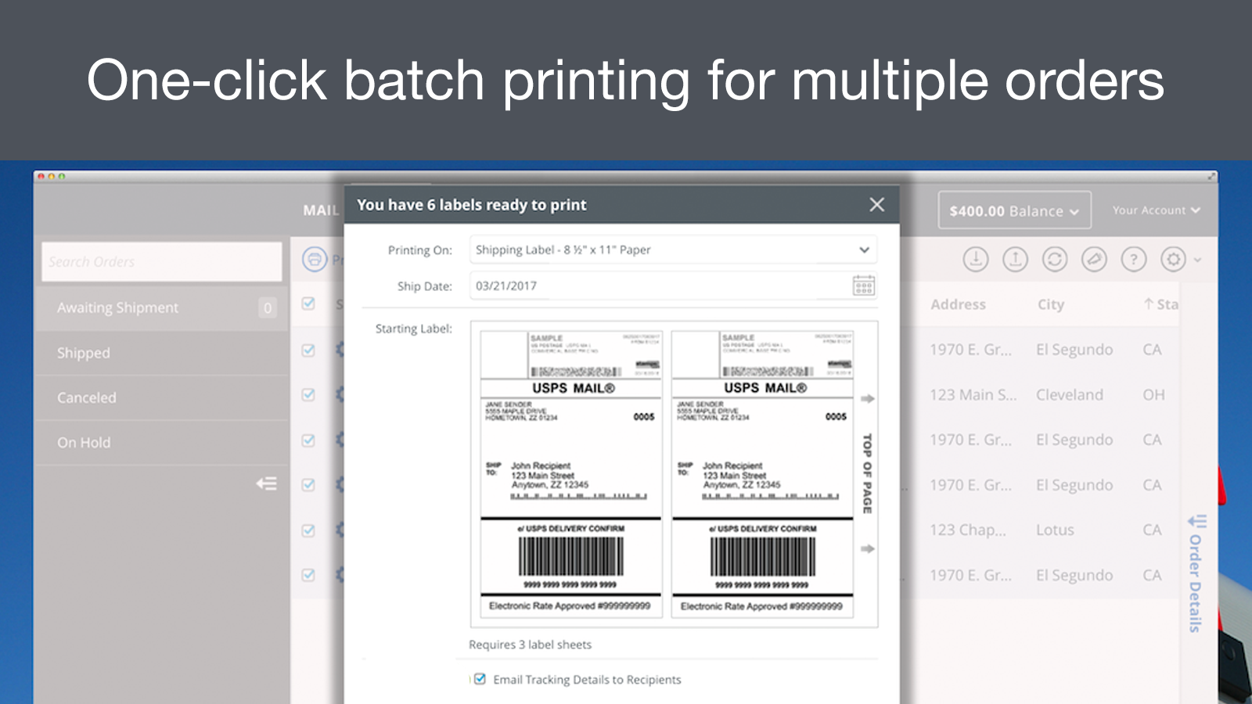Open settings via the gear toolbar icon
The height and width of the screenshot is (704, 1252).
pyautogui.click(x=1173, y=259)
